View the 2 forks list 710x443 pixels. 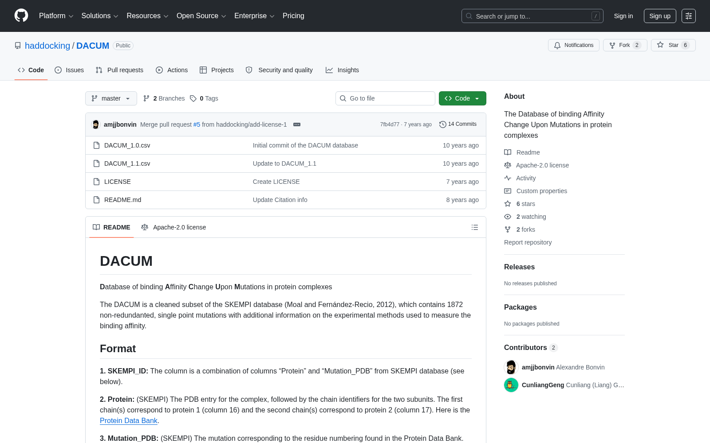coord(520,229)
